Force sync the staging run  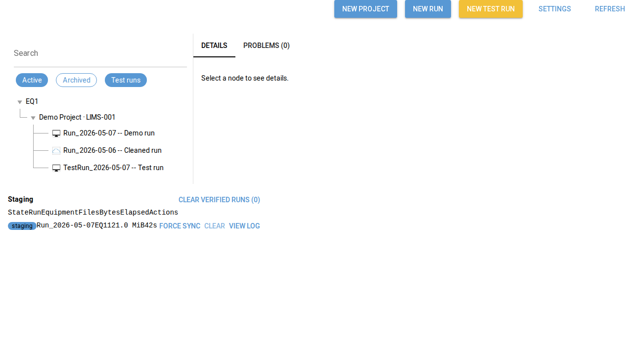click(x=180, y=226)
